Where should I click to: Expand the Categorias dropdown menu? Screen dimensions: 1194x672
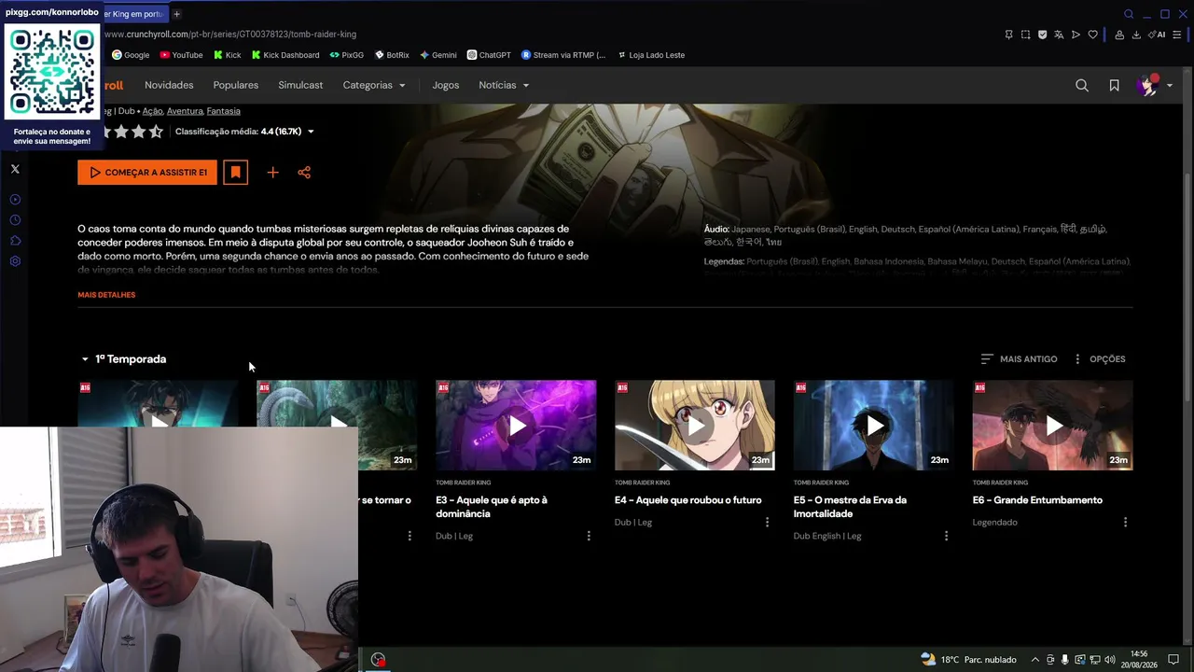[x=374, y=85]
